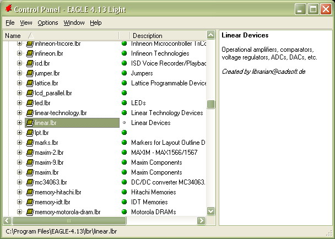Click the mc34063.lbr library book icon
Image resolution: width=335 pixels, height=239 pixels.
coord(30,182)
